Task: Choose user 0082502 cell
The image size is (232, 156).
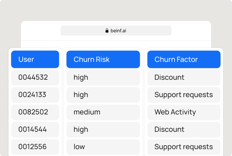Action: click(x=35, y=112)
